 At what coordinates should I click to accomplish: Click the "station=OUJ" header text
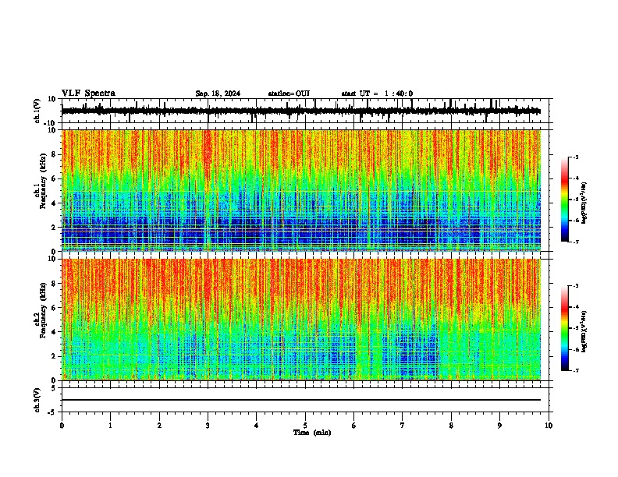tap(289, 94)
